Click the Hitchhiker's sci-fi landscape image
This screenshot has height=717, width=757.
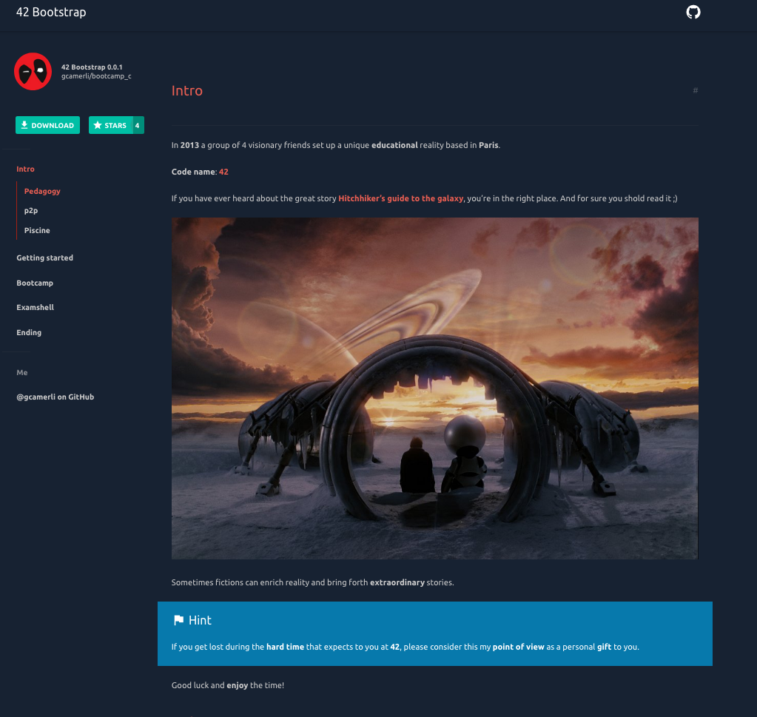(x=434, y=388)
